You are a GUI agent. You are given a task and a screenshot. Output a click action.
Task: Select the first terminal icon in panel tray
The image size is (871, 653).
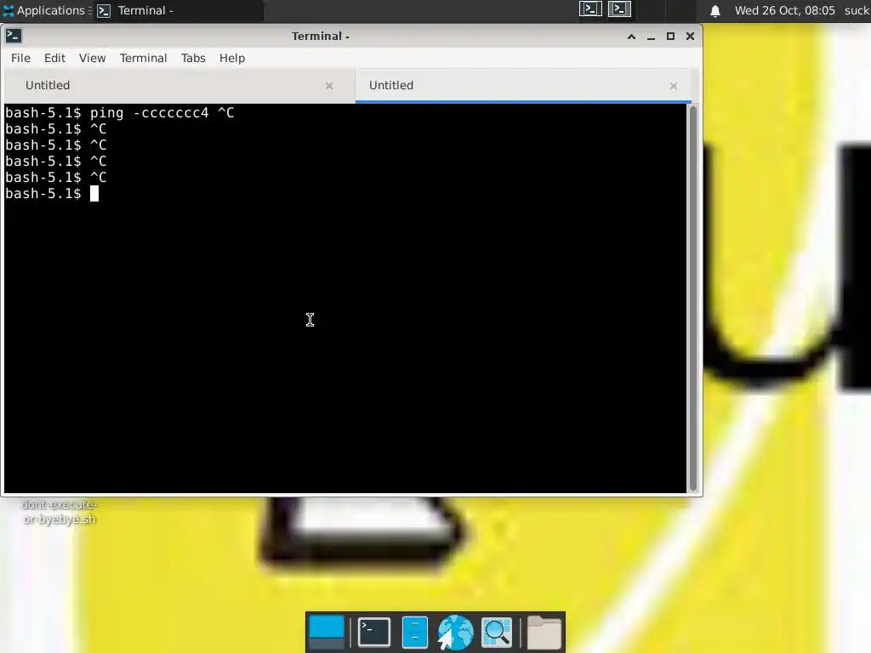point(590,9)
